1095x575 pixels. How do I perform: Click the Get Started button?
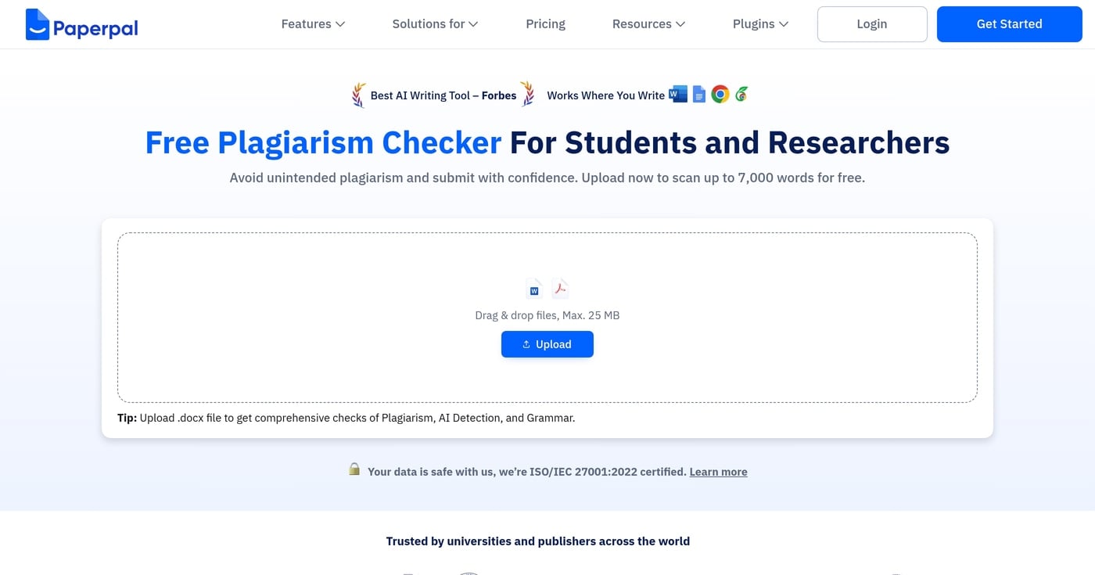(x=1009, y=24)
